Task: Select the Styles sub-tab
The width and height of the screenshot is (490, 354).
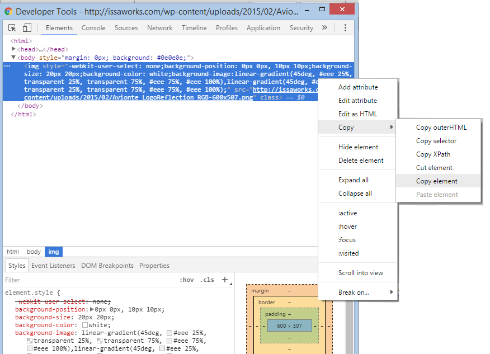Action: click(x=17, y=266)
